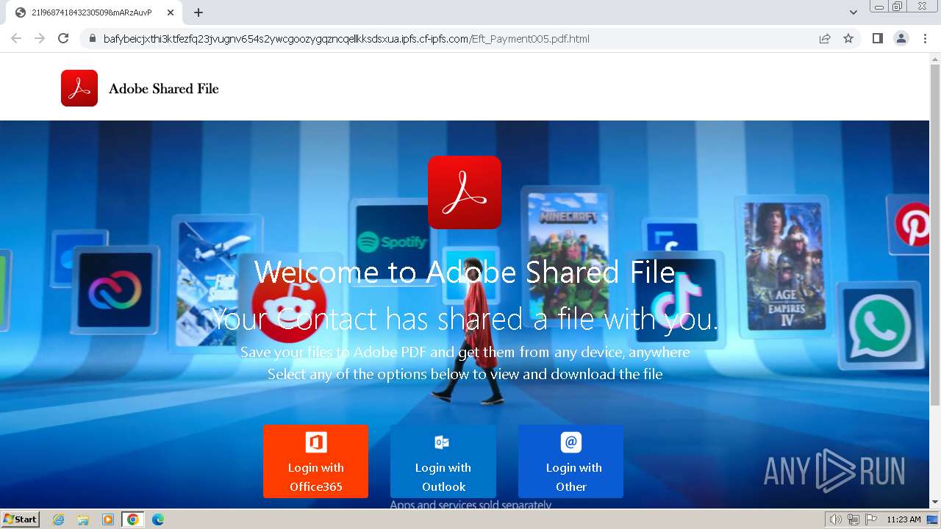Screen dimensions: 941x529
Task: Toggle the browser side panel
Action: tap(877, 39)
